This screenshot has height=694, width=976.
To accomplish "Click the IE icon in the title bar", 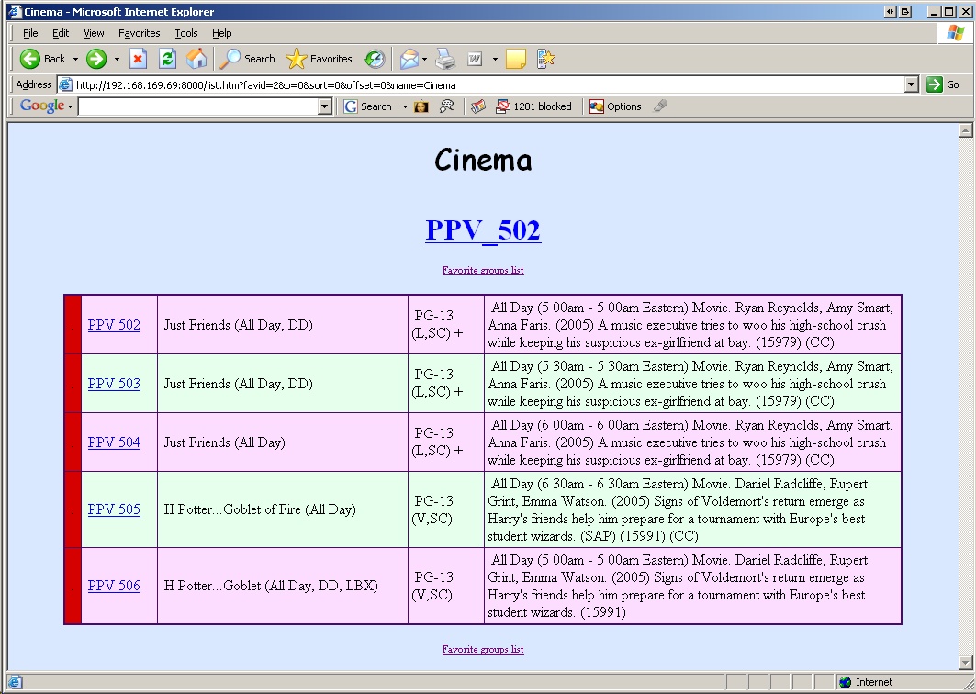I will coord(15,11).
